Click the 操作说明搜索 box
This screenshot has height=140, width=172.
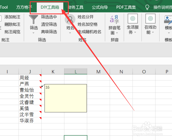pyautogui.click(x=163, y=7)
